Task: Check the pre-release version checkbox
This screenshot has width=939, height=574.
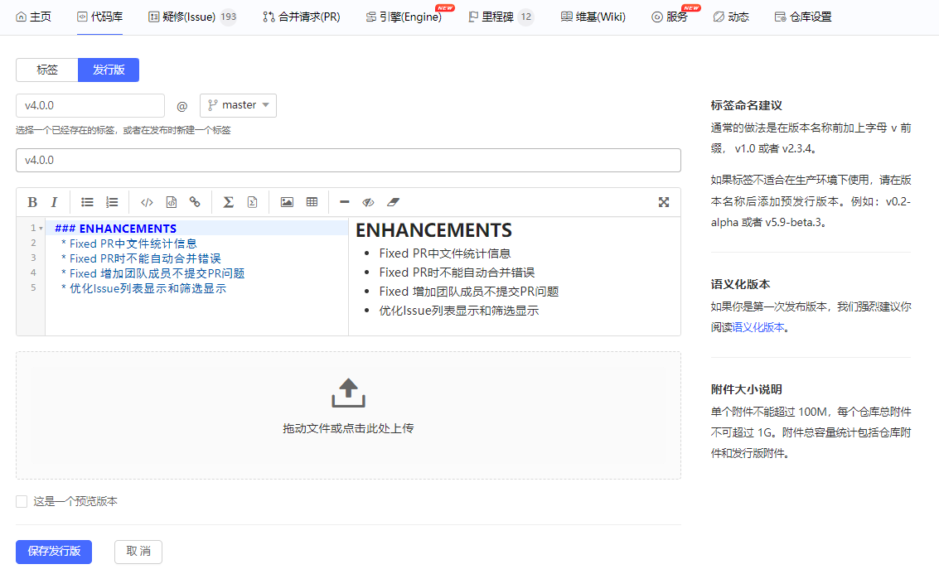Action: pyautogui.click(x=22, y=502)
